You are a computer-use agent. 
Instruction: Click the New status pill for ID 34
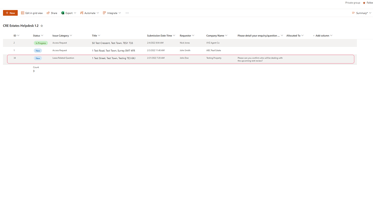pyautogui.click(x=38, y=58)
